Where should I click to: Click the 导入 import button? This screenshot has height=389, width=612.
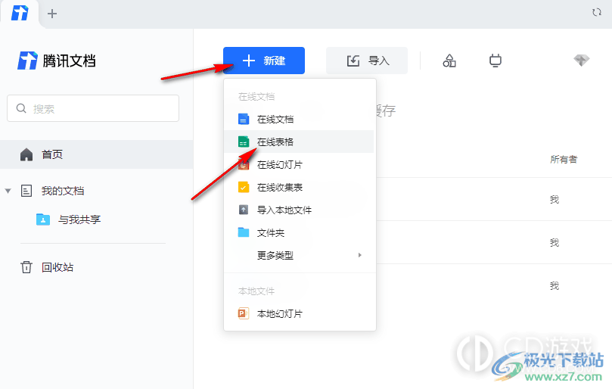(367, 61)
